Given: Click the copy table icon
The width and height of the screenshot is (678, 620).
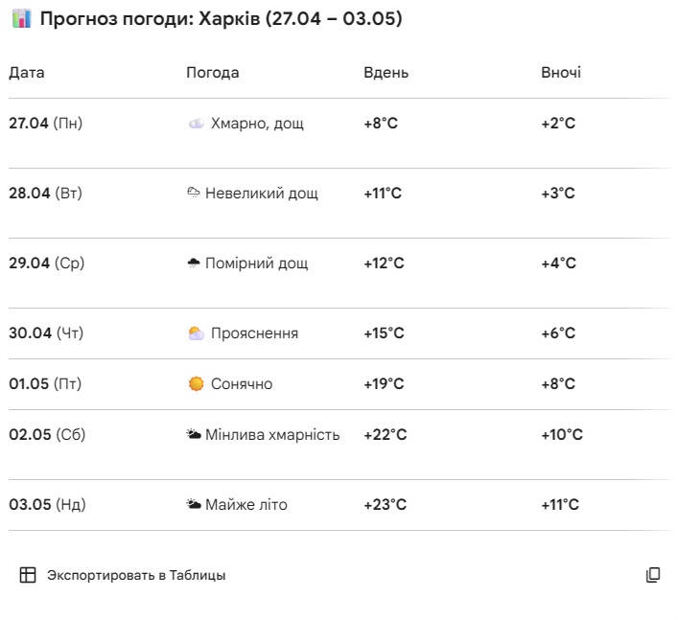Looking at the screenshot, I should 653,575.
